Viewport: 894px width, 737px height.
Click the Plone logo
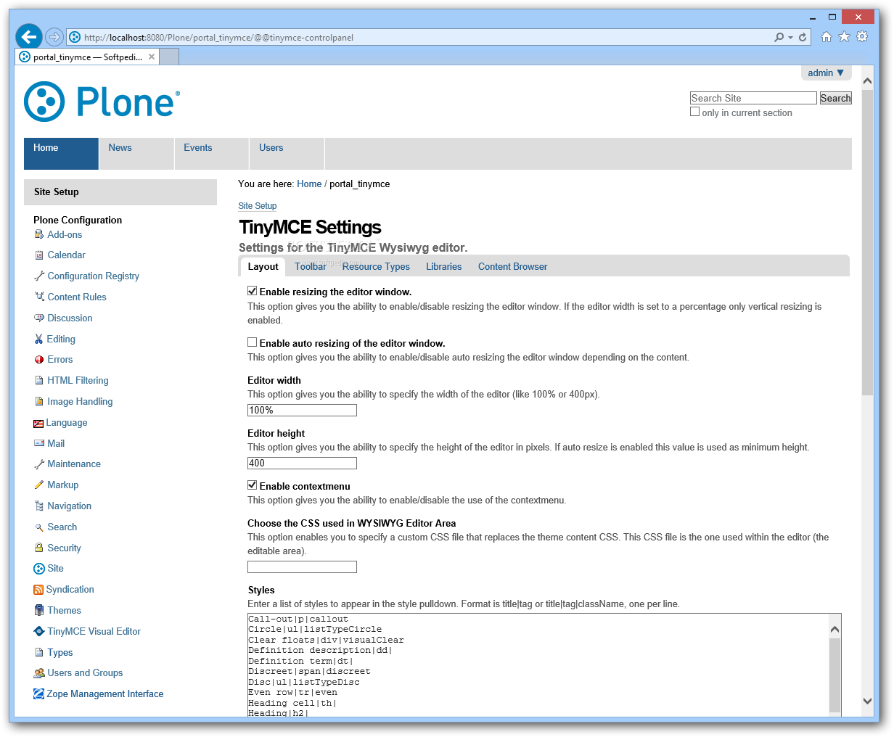(102, 101)
